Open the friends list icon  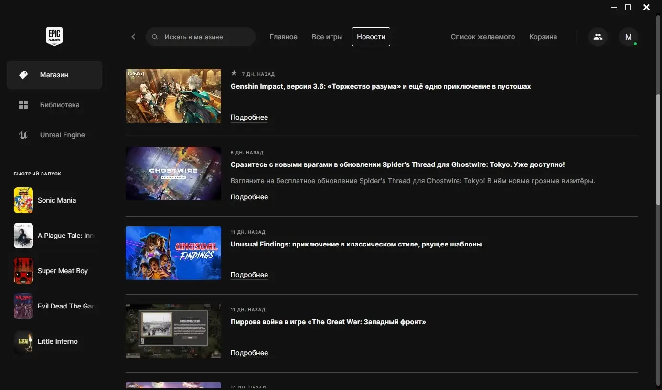click(598, 37)
